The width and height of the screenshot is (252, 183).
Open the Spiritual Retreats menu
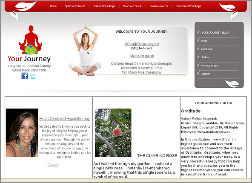point(75,6)
